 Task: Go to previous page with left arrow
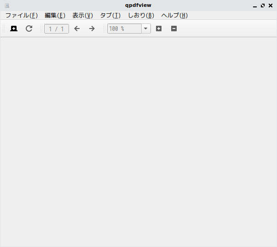[77, 29]
